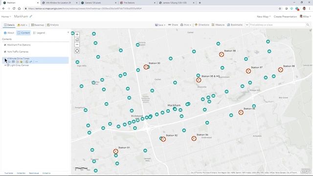The height and width of the screenshot is (176, 313).
Task: Click the browser address bar URL
Action: (x=85, y=9)
